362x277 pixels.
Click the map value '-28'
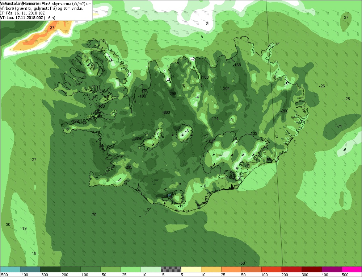(347, 99)
